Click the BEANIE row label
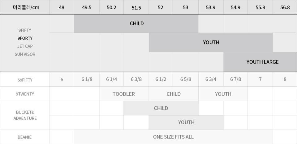 point(25,137)
